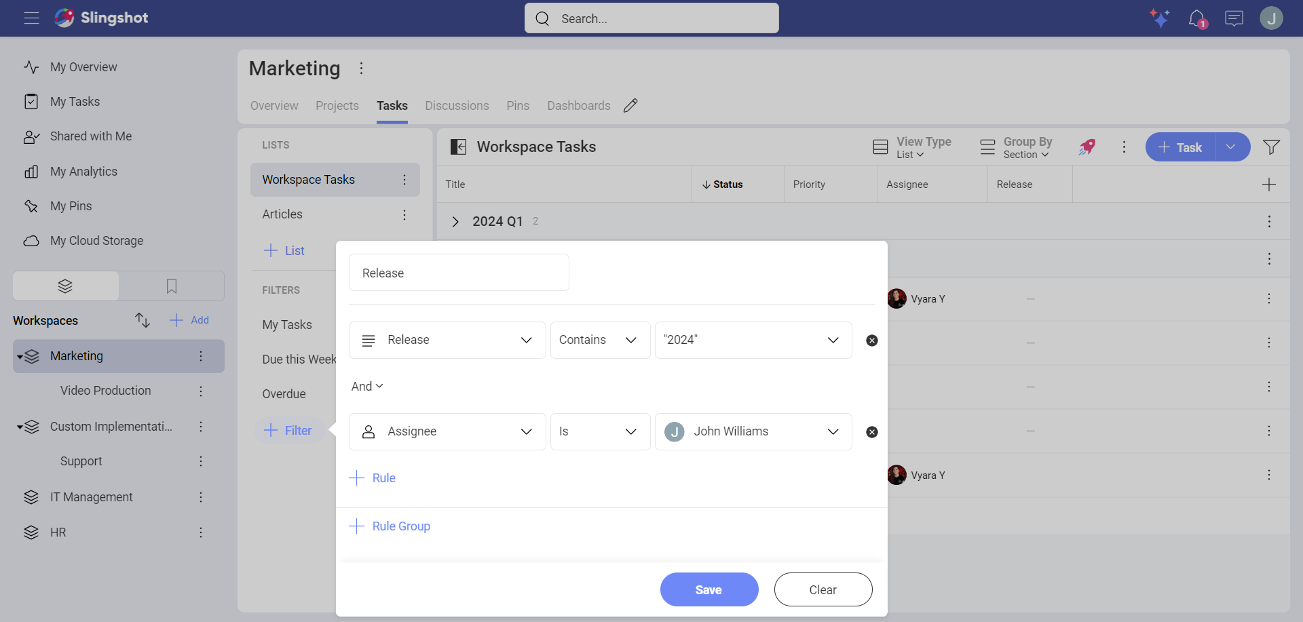This screenshot has width=1303, height=622.
Task: Click the Search box
Action: pyautogui.click(x=651, y=18)
